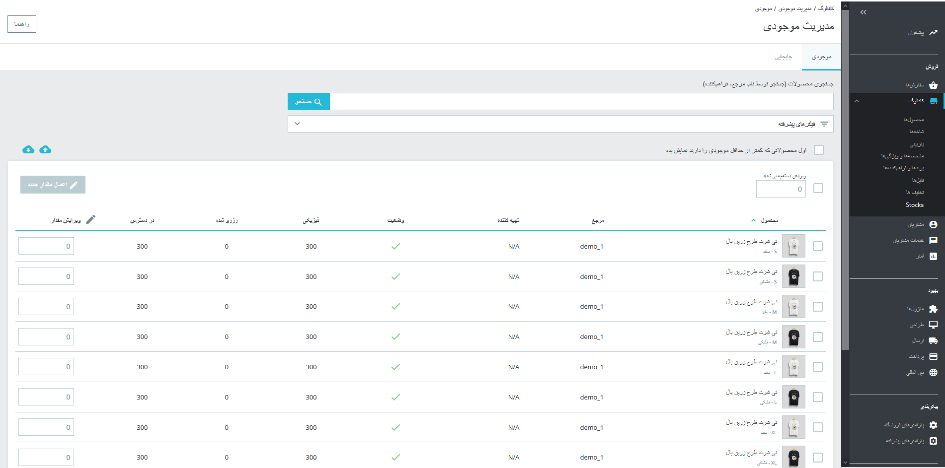Screen dimensions: 945x468
Task: Open Shipping (ارسال) truck icon
Action: [933, 340]
